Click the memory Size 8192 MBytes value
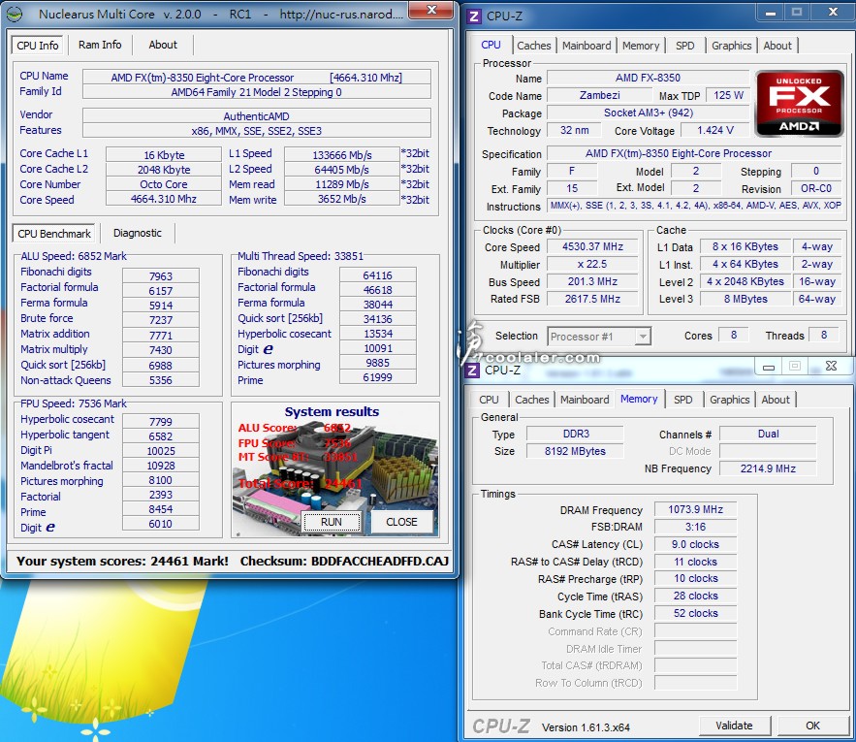 click(x=575, y=451)
